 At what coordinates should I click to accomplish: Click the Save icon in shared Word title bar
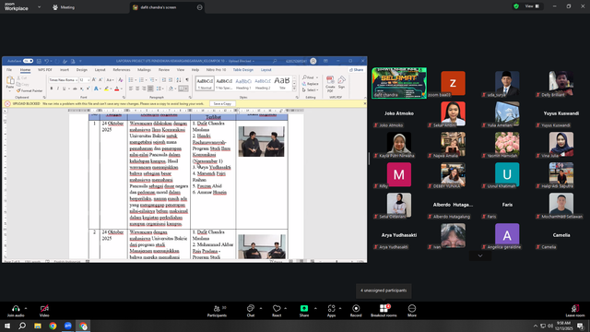(x=39, y=61)
